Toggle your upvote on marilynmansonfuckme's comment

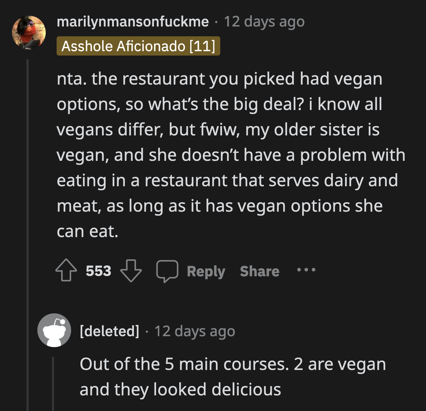[66, 270]
